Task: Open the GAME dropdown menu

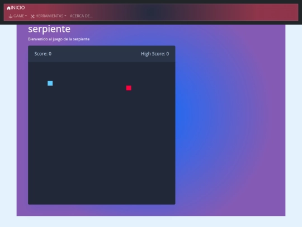Action: tap(18, 16)
